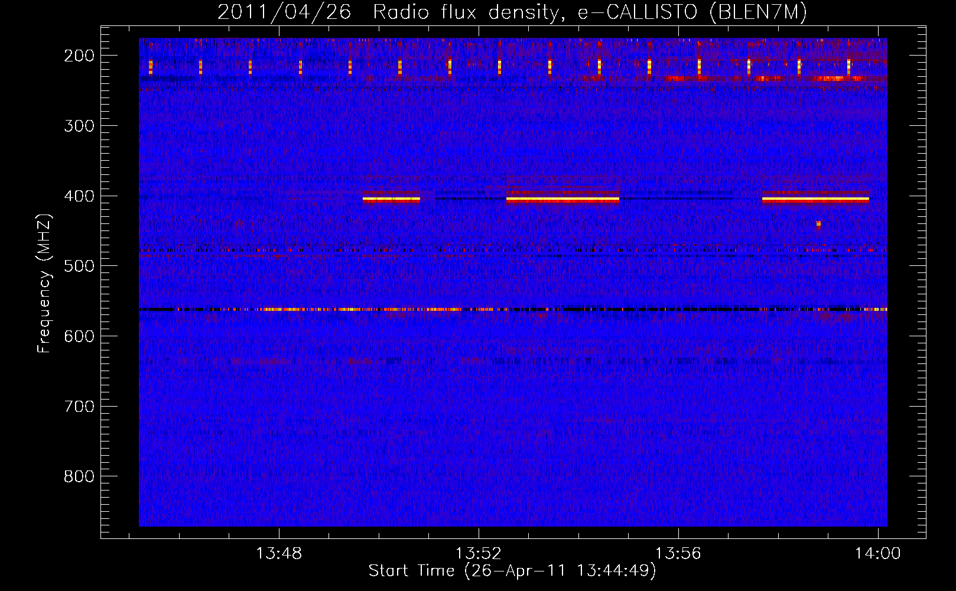Click the 300 frequency tick label
Image resolution: width=956 pixels, height=591 pixels.
coord(79,126)
